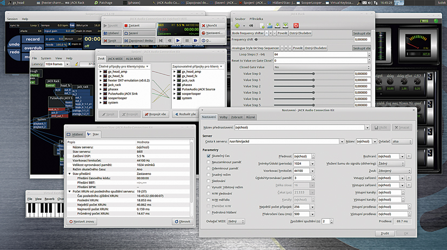Image resolution: width=447 pixels, height=250 pixels.
Task: Click the Rozbalit vše button
Action: (185, 114)
